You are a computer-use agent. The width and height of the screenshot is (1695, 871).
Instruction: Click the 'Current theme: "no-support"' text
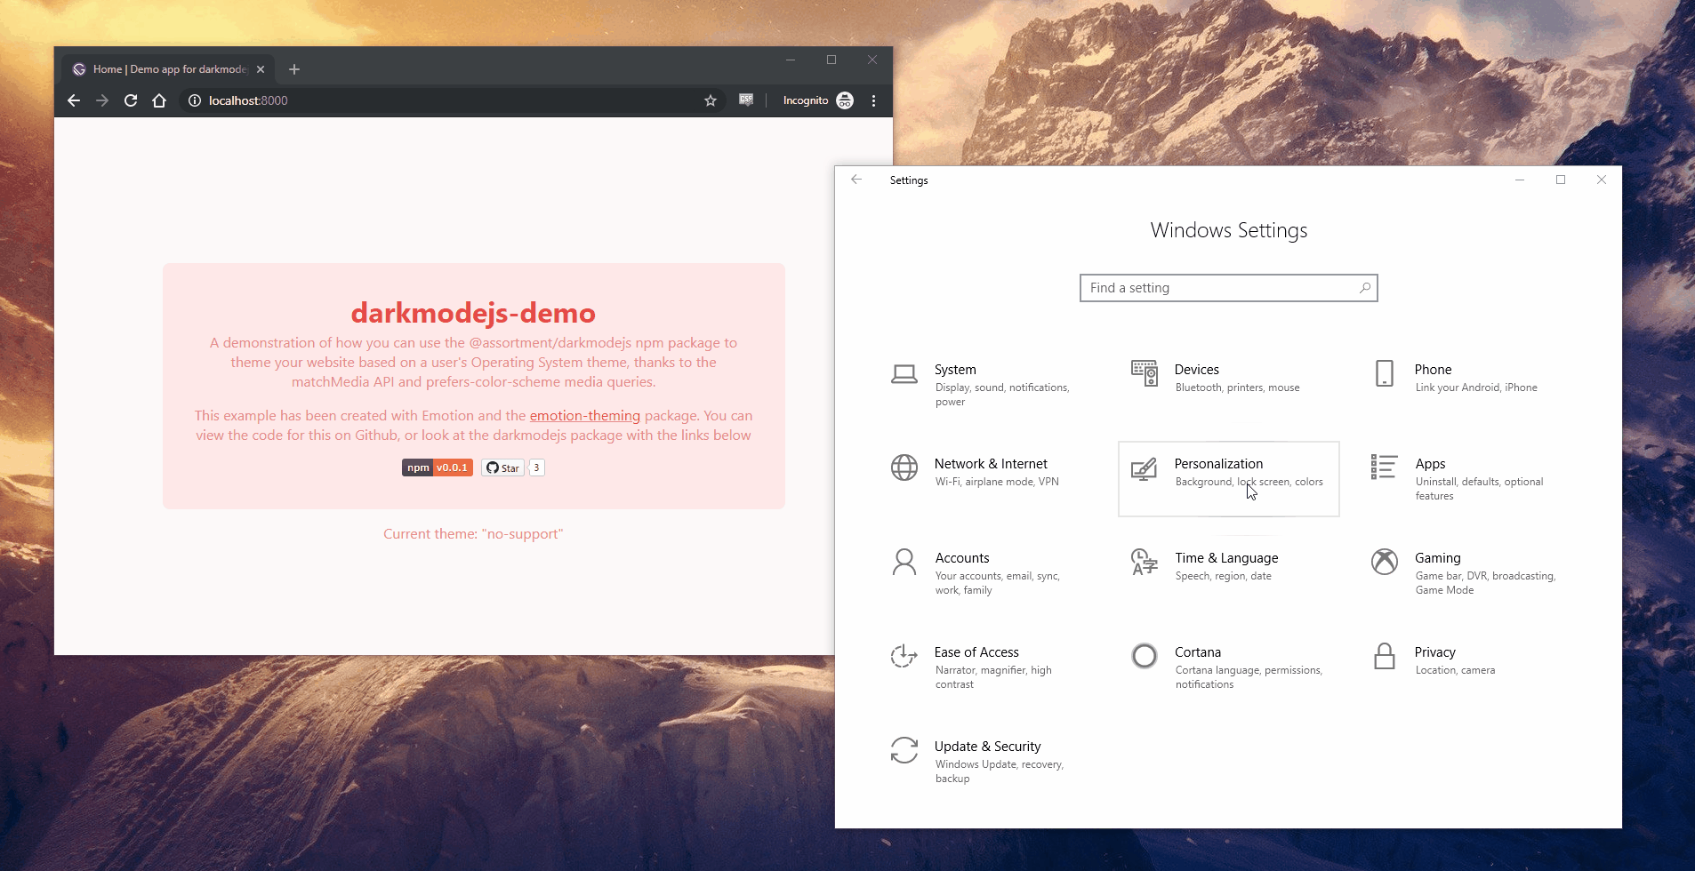click(473, 534)
